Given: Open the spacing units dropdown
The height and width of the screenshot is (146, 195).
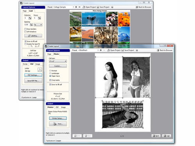Looking at the screenshot, I should click(x=38, y=25).
